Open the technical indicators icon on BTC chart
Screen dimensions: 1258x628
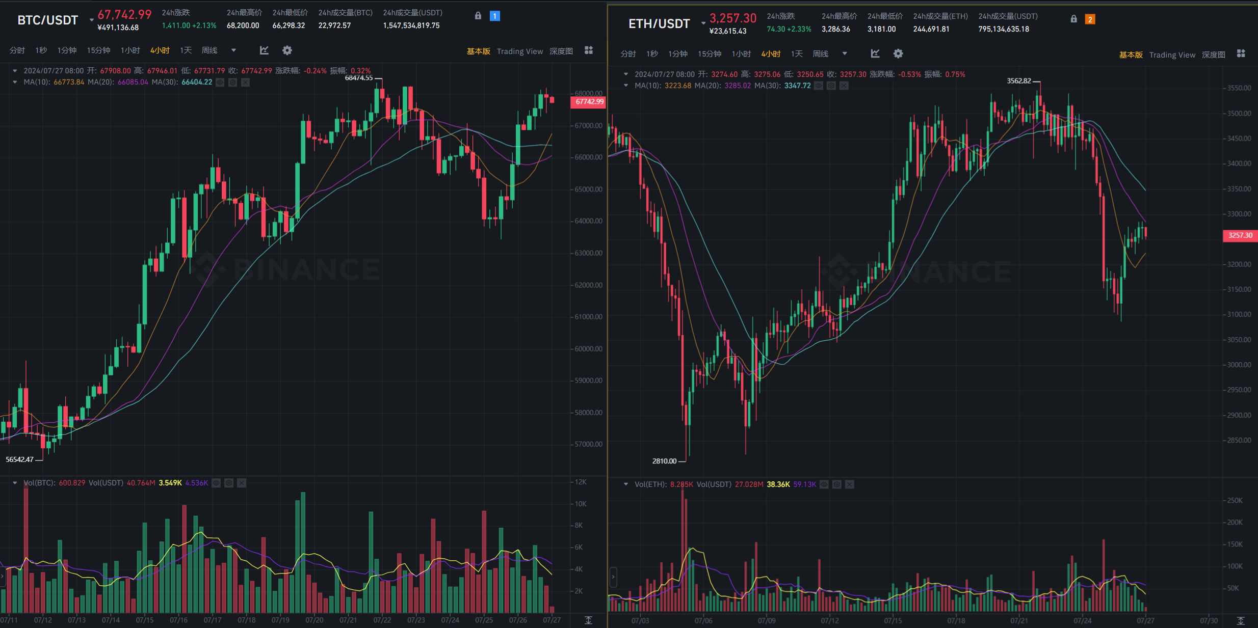coord(264,50)
